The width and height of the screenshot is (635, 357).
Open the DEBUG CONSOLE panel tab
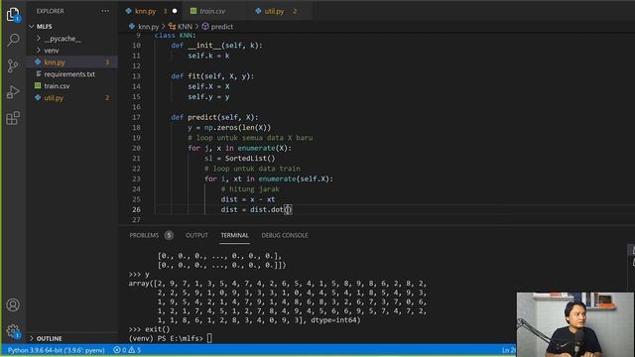pyautogui.click(x=285, y=235)
